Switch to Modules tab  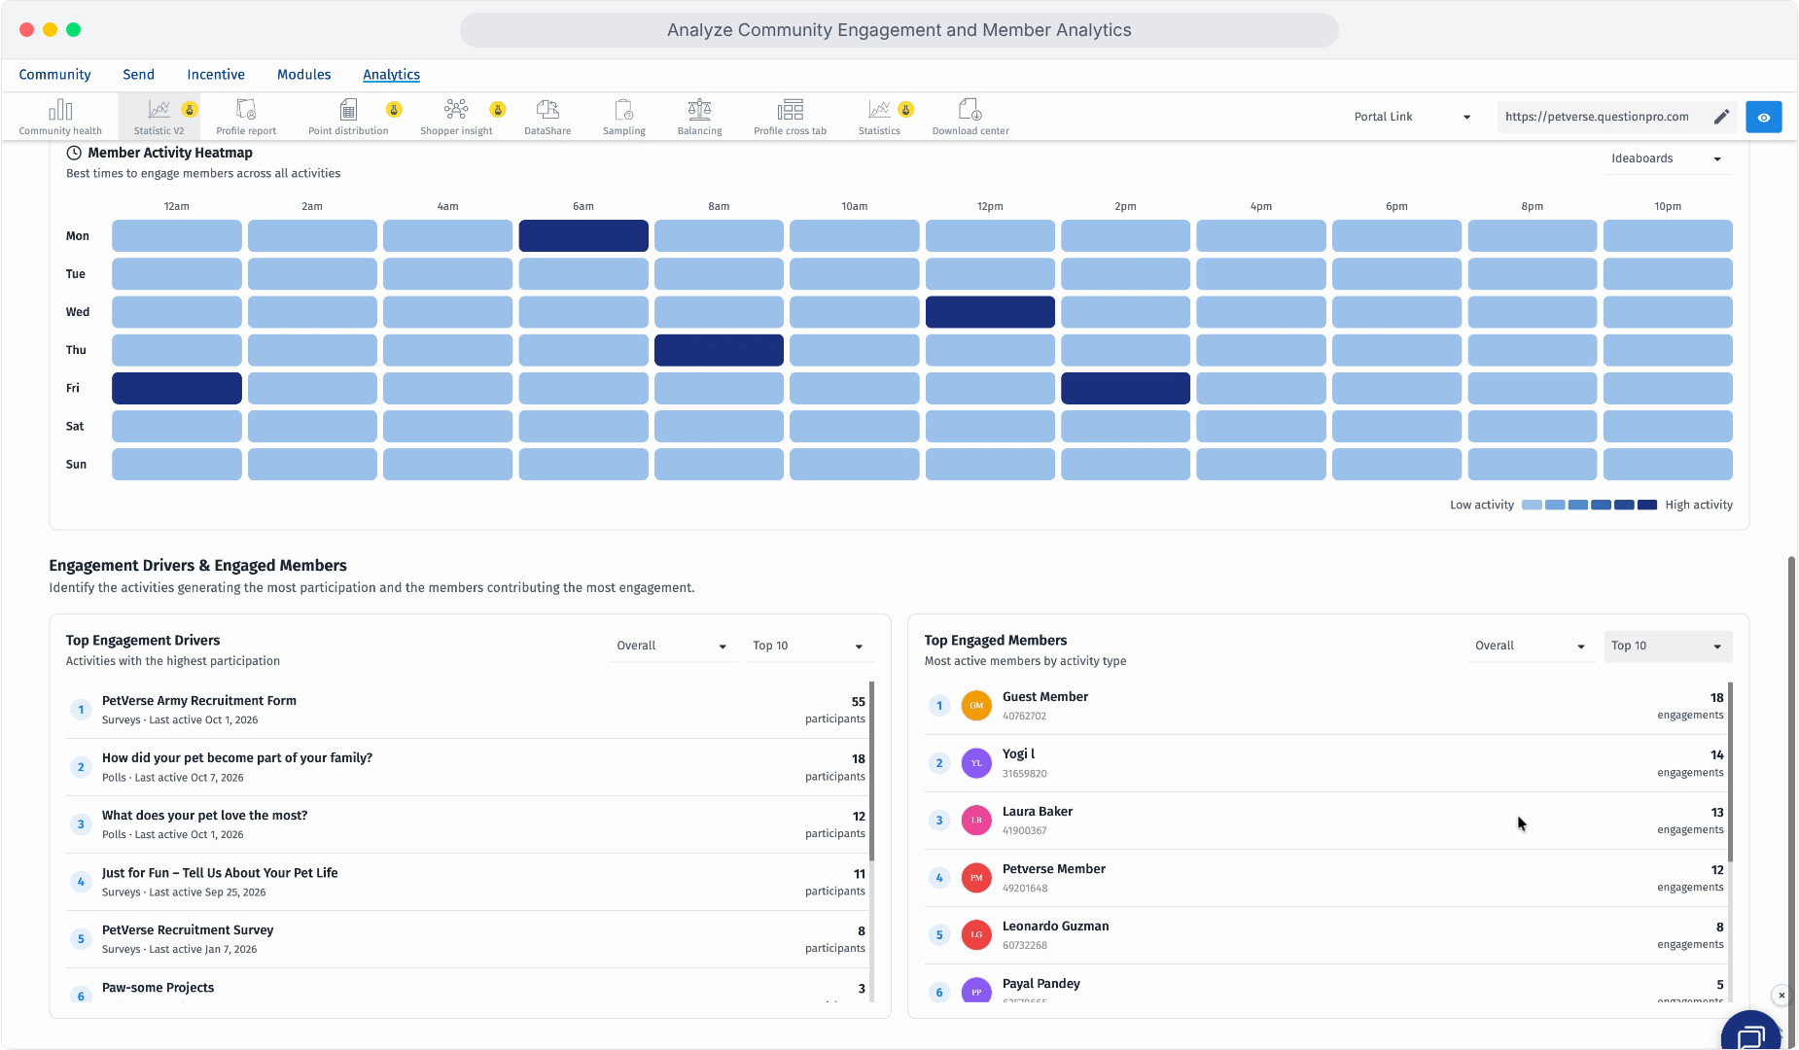click(304, 75)
